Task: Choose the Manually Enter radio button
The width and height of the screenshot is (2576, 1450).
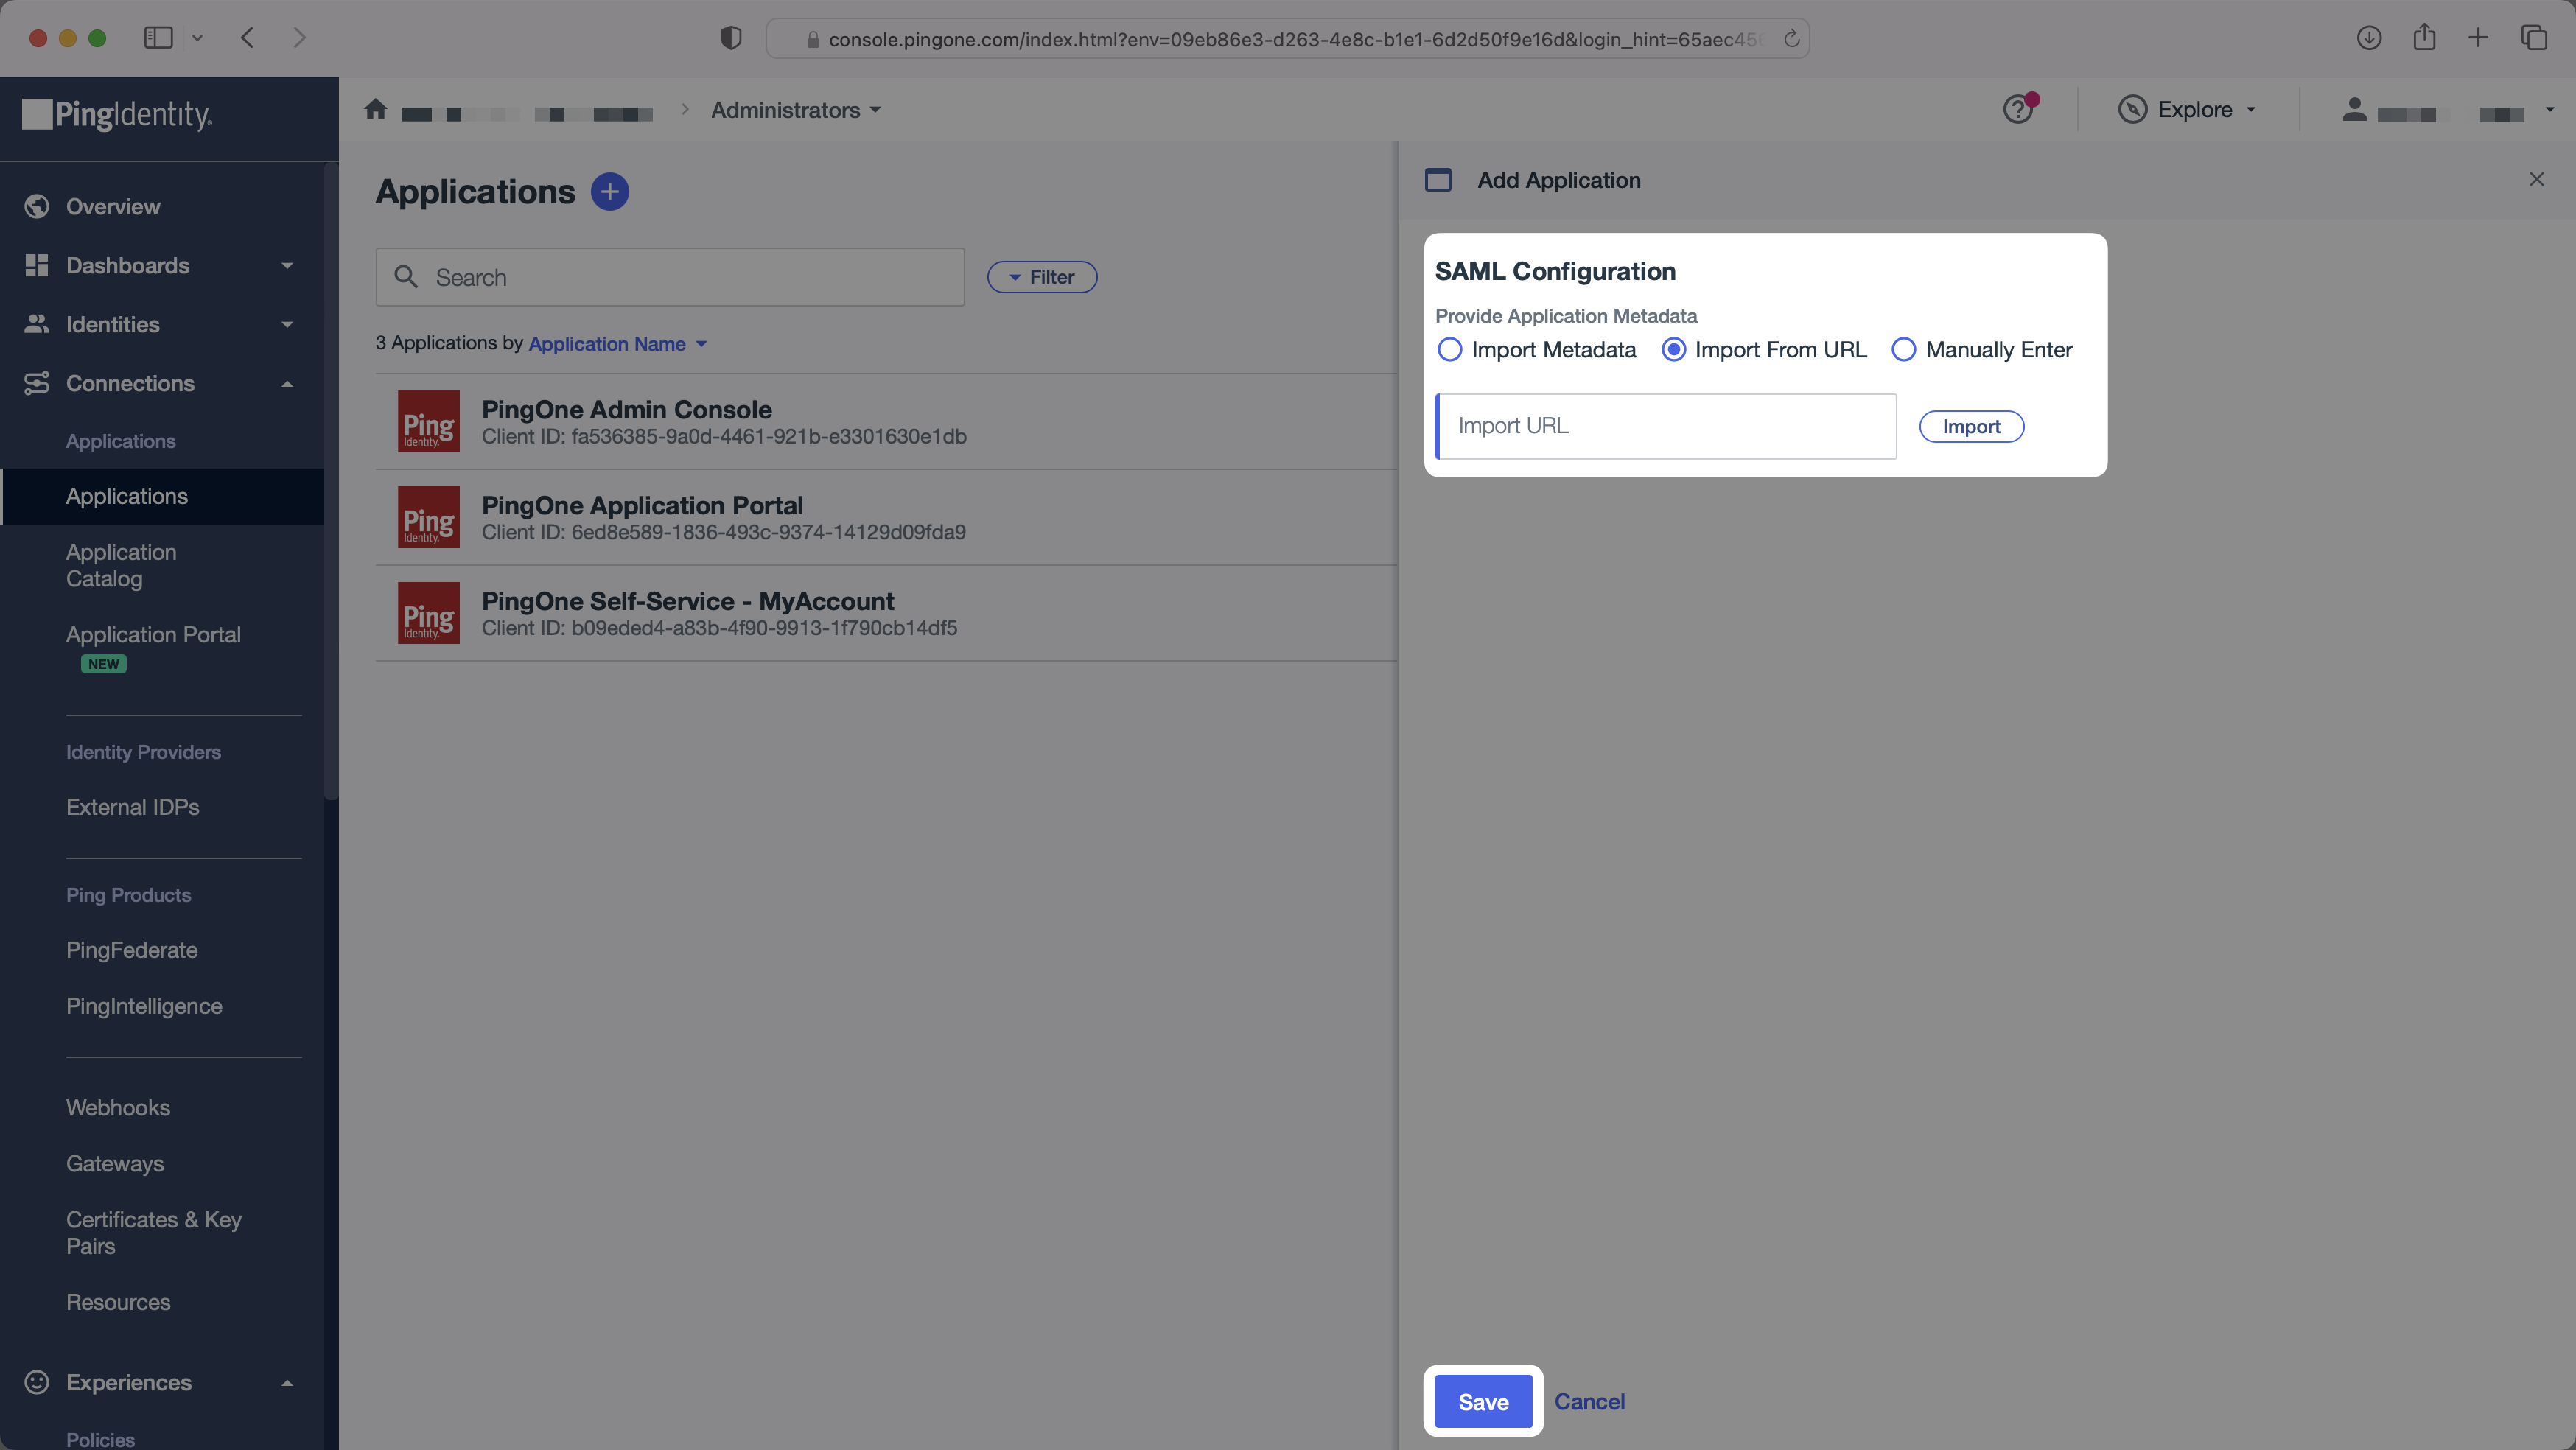Action: pos(1903,349)
